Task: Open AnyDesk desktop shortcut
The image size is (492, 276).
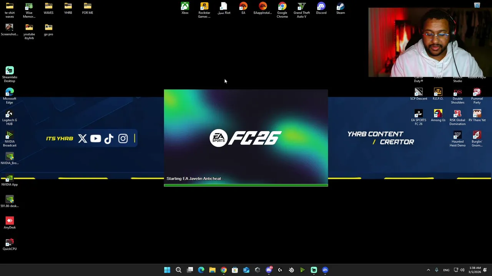Action: click(10, 223)
